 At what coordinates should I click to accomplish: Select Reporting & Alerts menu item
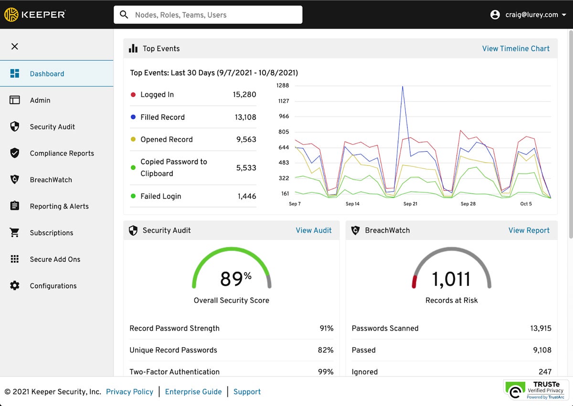[59, 206]
